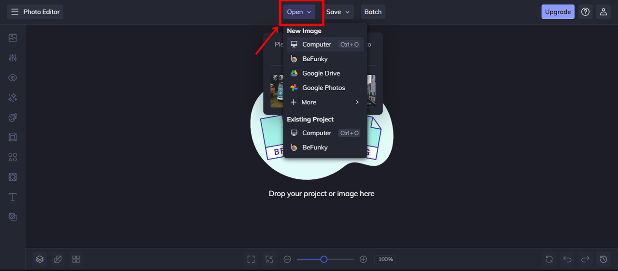Choose BeFunky under New Image

point(324,59)
